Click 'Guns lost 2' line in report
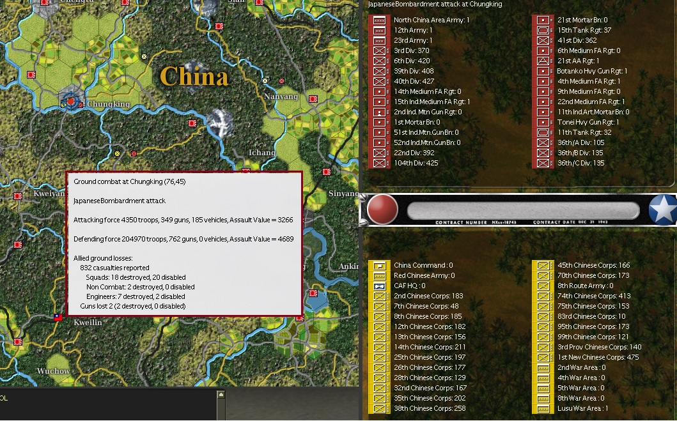Image resolution: width=677 pixels, height=421 pixels. click(x=132, y=306)
